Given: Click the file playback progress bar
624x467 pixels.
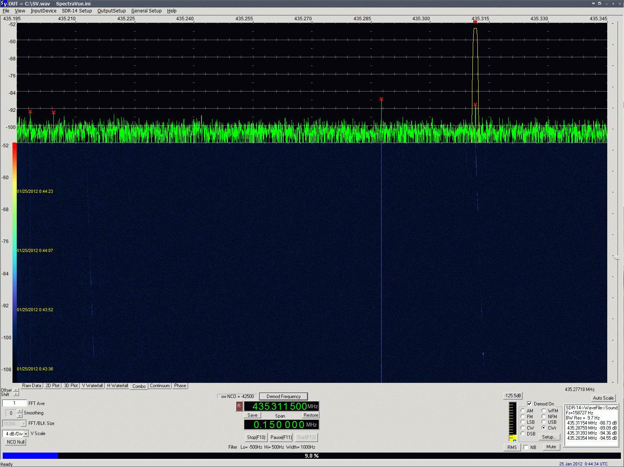Looking at the screenshot, I should click(x=311, y=456).
